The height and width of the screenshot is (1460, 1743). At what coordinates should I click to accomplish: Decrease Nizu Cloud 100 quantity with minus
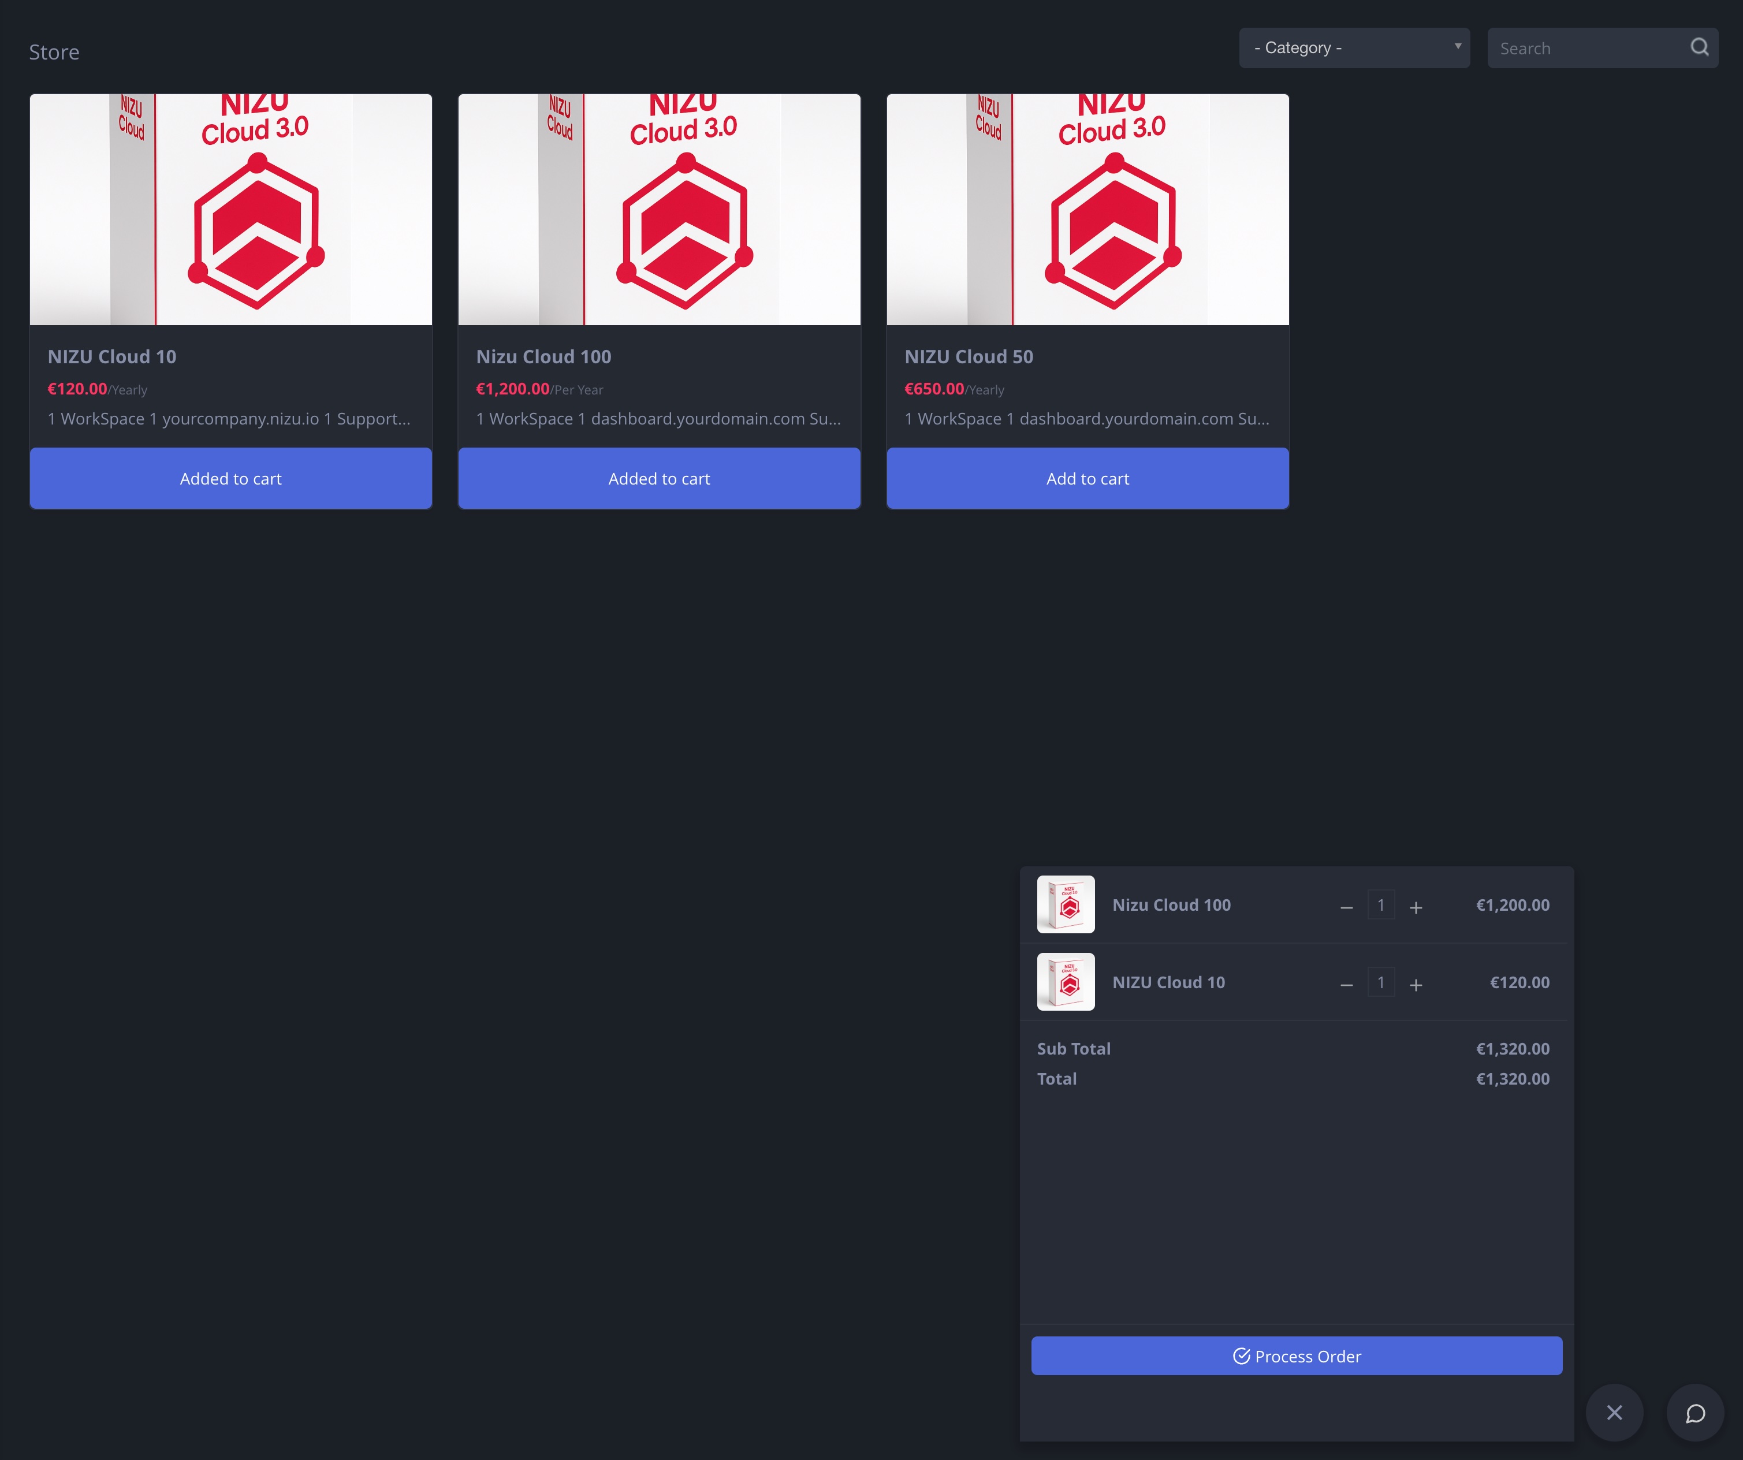[x=1346, y=907]
